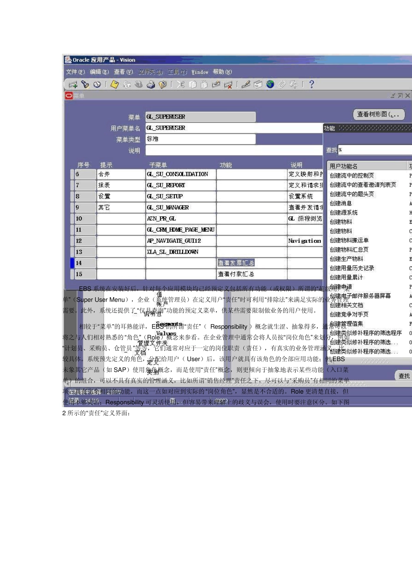412x584 pixels.
Task: Click the Show Navigator toolbar icon
Action: coord(97,84)
